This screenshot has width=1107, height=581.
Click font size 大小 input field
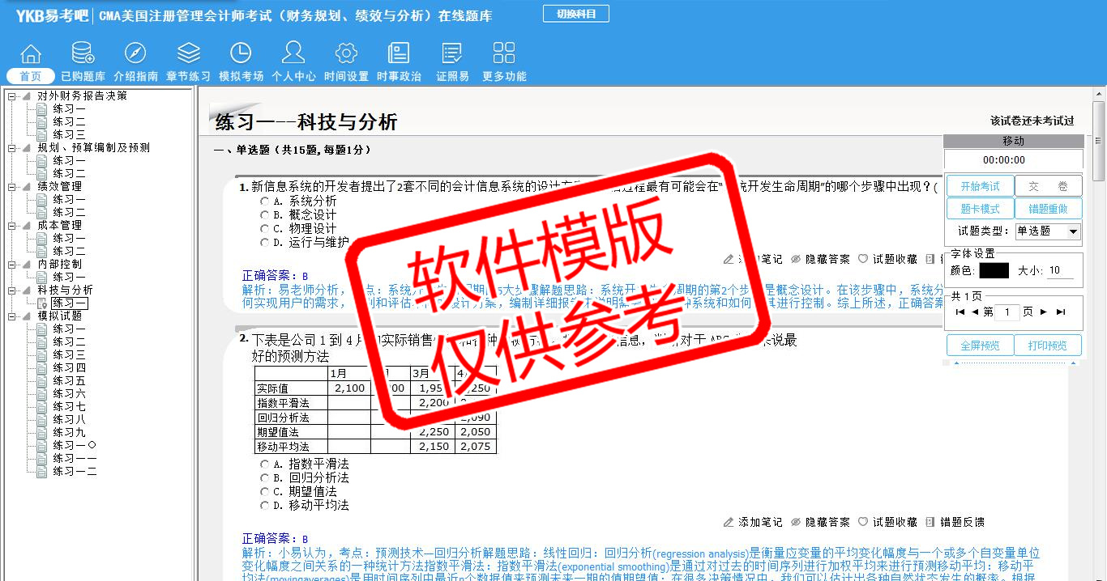[1061, 271]
